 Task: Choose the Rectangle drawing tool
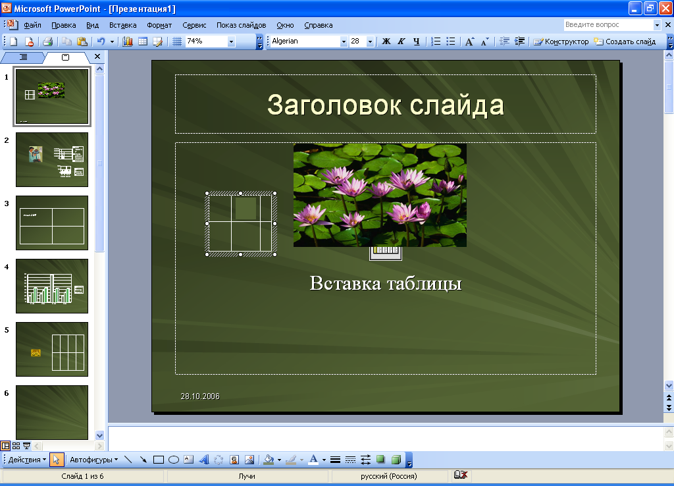[x=159, y=460]
